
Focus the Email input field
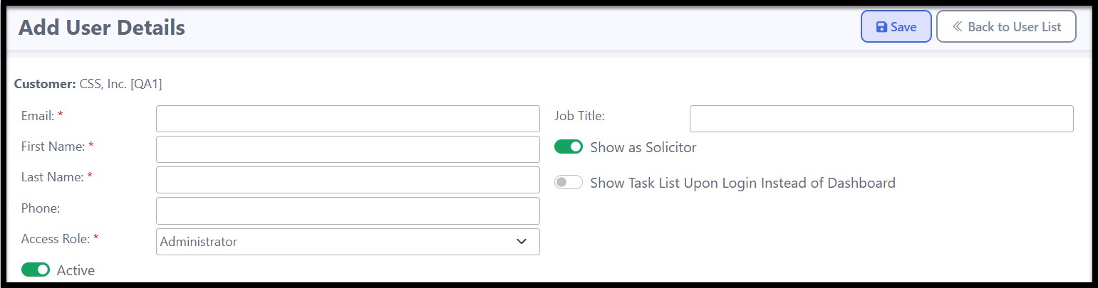[x=348, y=119]
